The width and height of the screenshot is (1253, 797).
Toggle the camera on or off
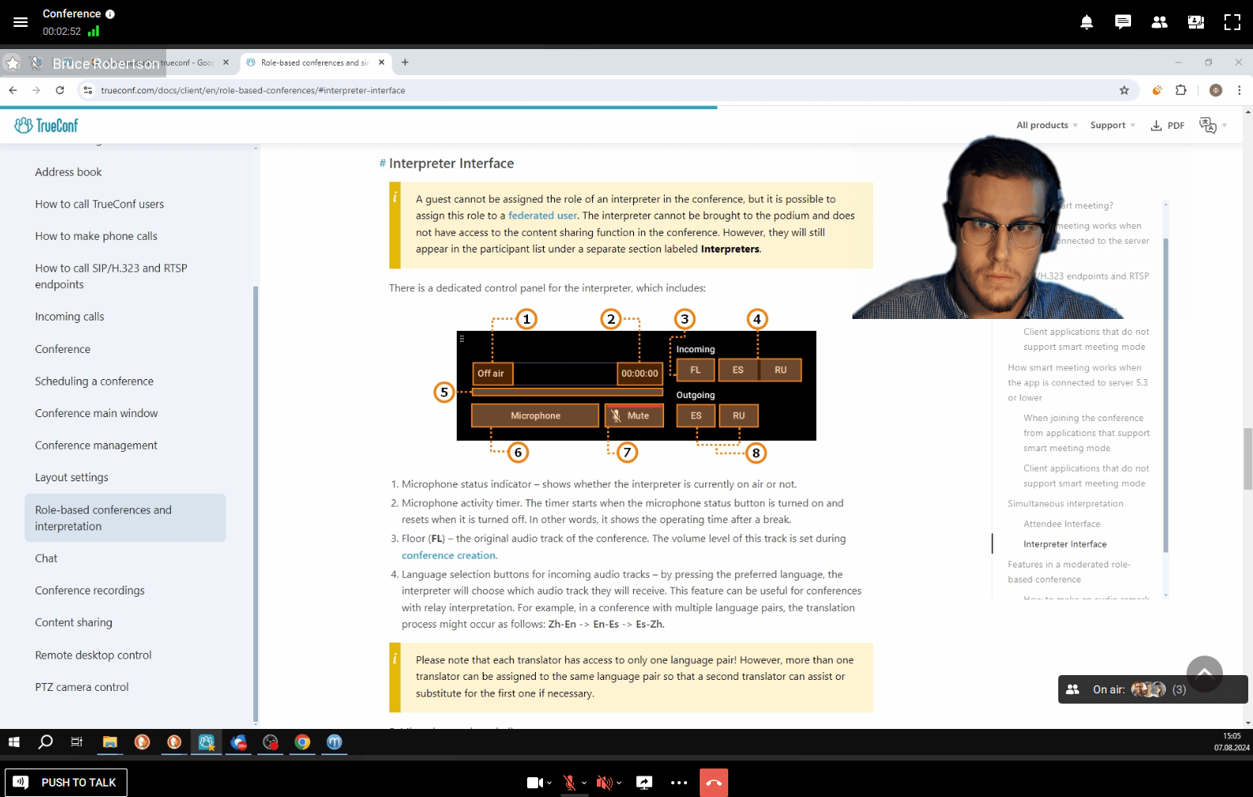pos(534,783)
